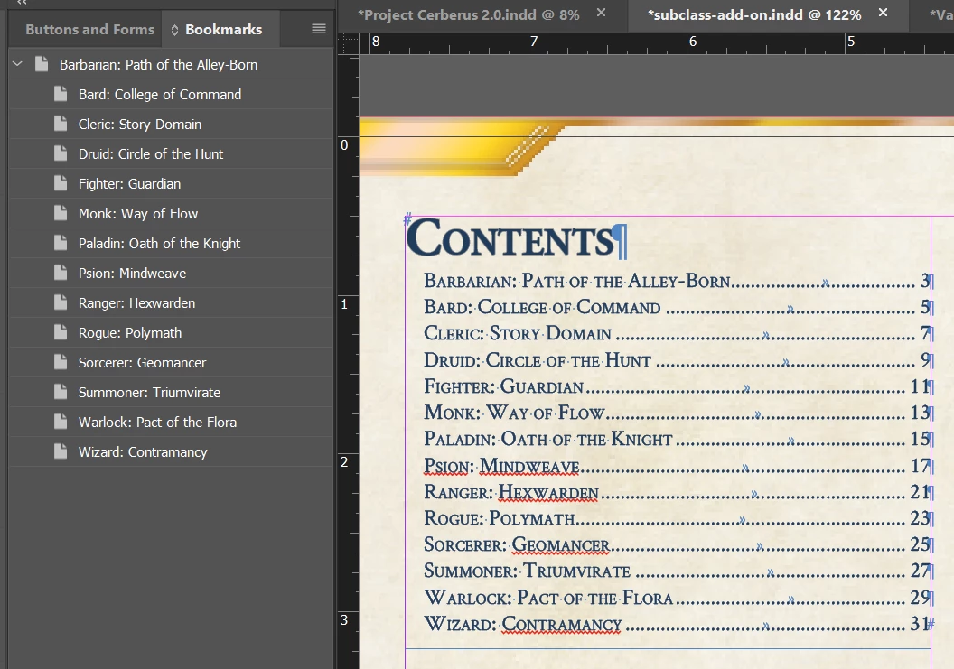Image resolution: width=954 pixels, height=669 pixels.
Task: Click page icon of Bard: College of Command bookmark
Action: (61, 94)
